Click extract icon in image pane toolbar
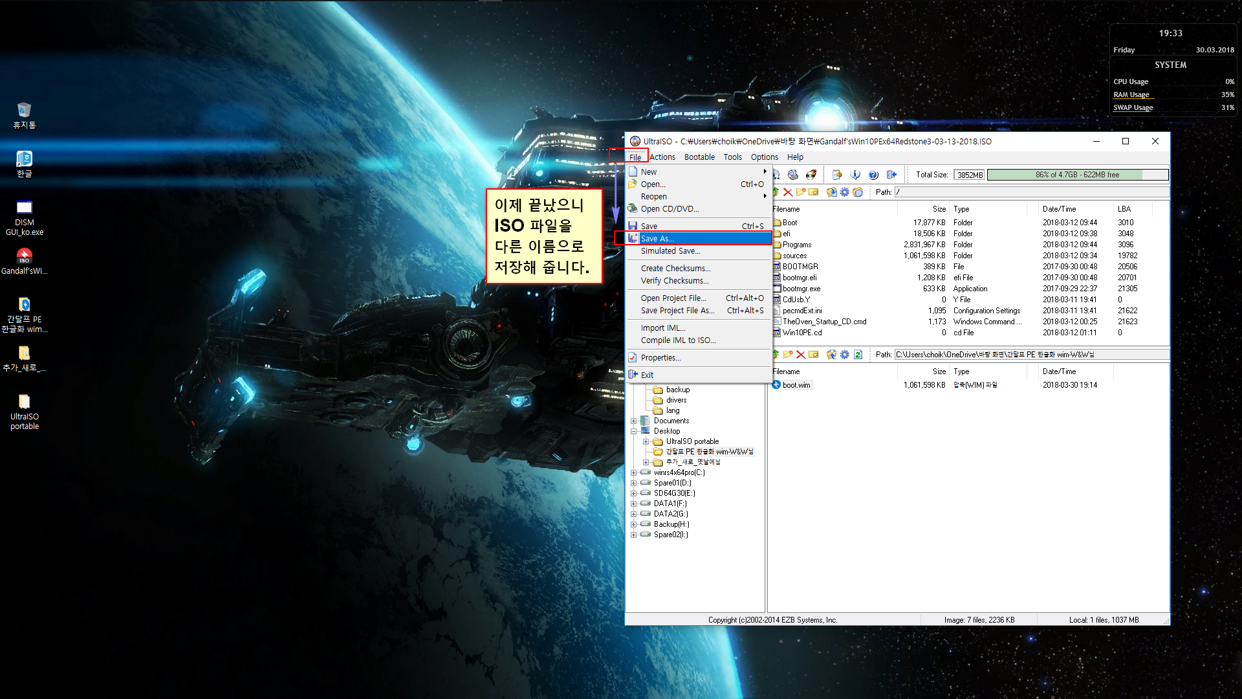The width and height of the screenshot is (1242, 699). (832, 192)
